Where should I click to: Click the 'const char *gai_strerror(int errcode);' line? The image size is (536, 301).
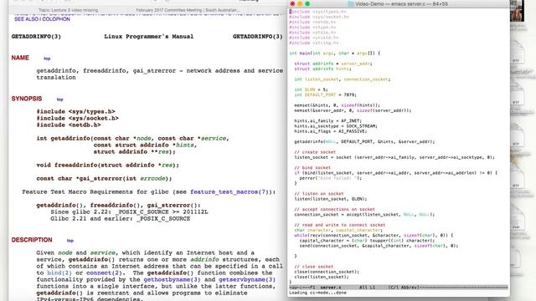pos(104,178)
